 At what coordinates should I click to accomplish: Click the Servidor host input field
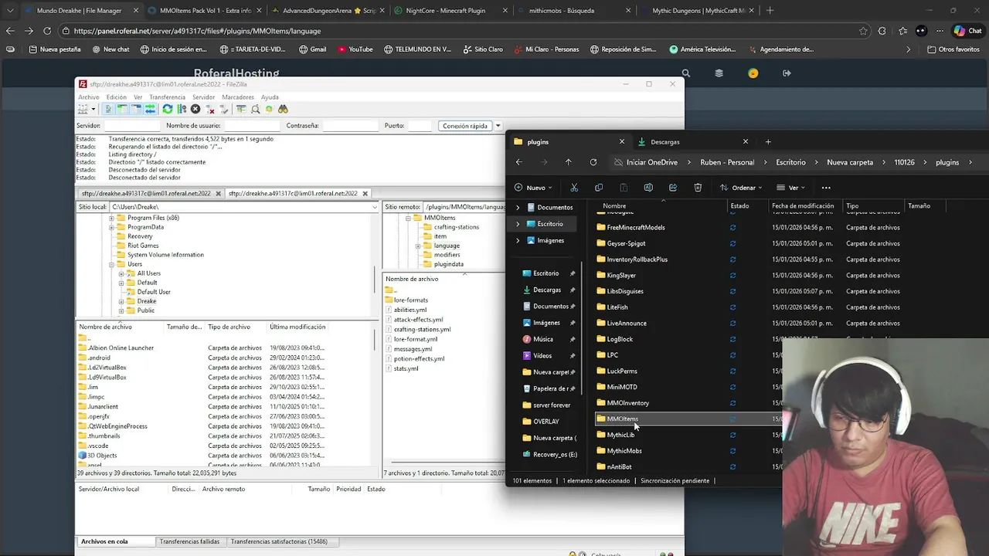131,126
